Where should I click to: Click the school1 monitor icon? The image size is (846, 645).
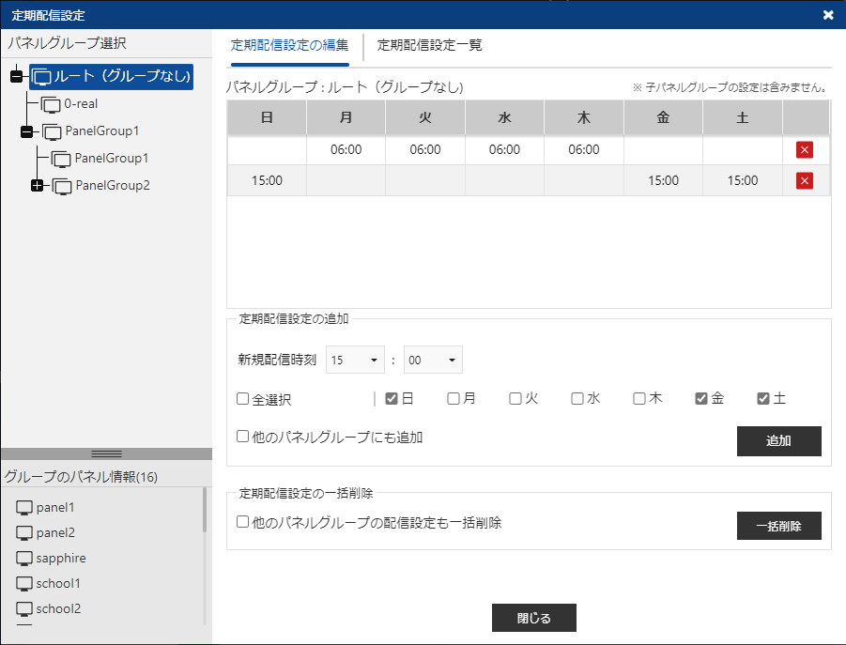(x=24, y=583)
